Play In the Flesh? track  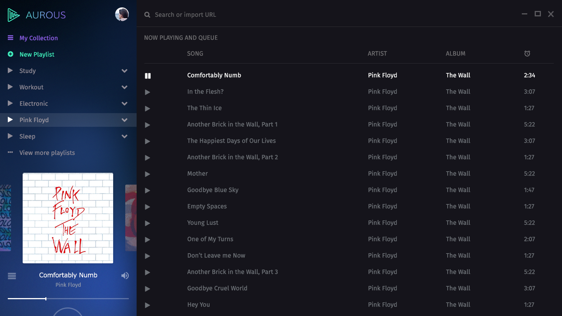pyautogui.click(x=148, y=92)
